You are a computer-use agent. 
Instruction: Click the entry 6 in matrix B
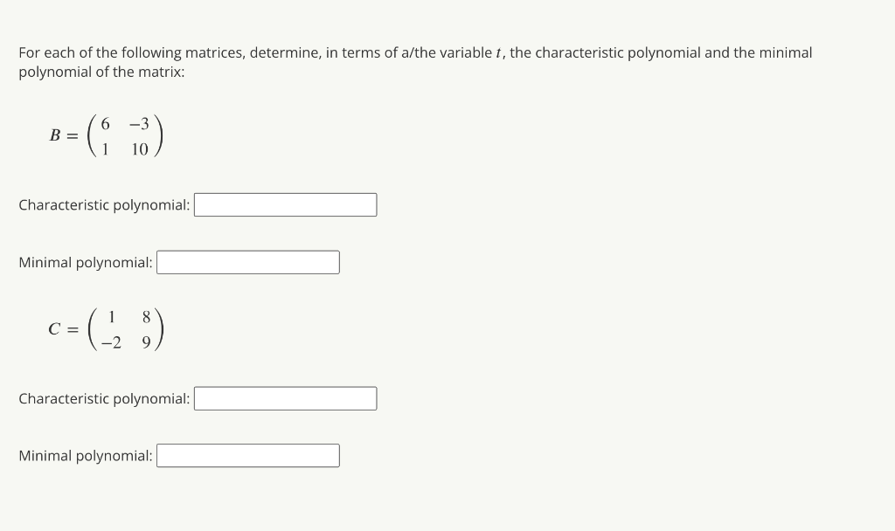coord(106,125)
